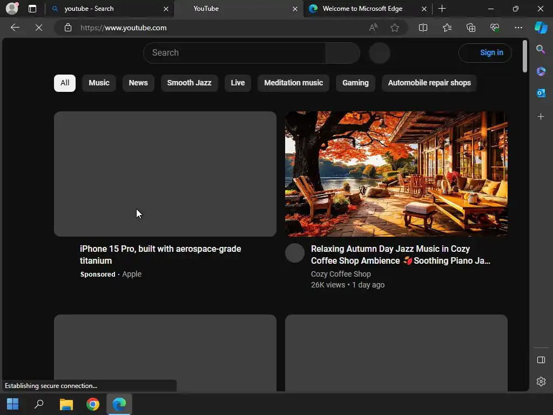The image size is (553, 415).
Task: Open Browser essentials heart icon
Action: pos(495,28)
